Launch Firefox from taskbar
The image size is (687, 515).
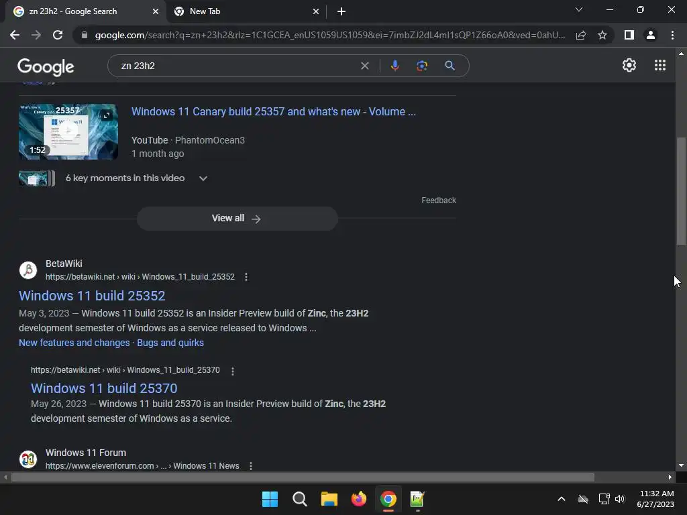pos(359,499)
